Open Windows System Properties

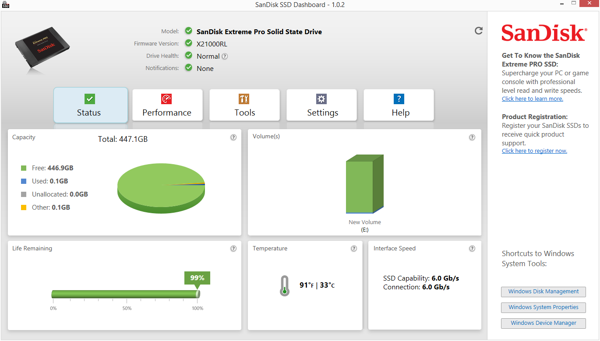point(544,307)
